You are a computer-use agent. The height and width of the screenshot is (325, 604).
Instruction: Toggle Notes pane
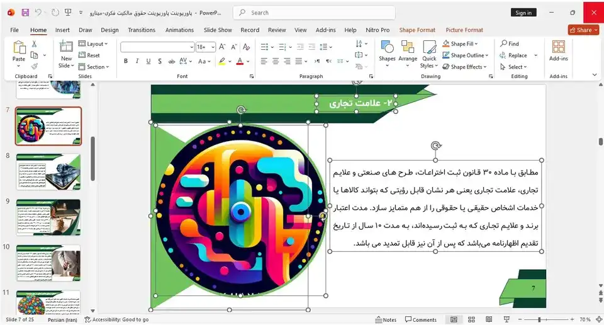click(x=386, y=319)
